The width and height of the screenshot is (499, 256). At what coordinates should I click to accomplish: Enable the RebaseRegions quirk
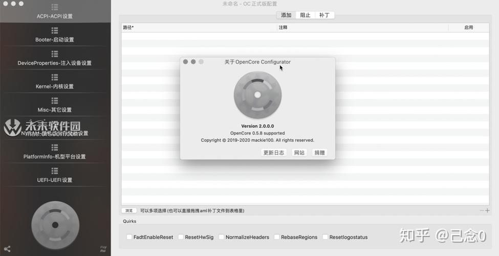tap(277, 237)
